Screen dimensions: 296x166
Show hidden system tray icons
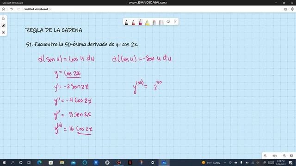pos(225,162)
